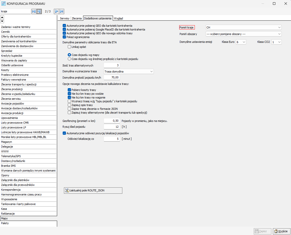Select Czas dojazdu wg średniej prędkości option
This screenshot has height=235, width=291.
coord(69,59)
